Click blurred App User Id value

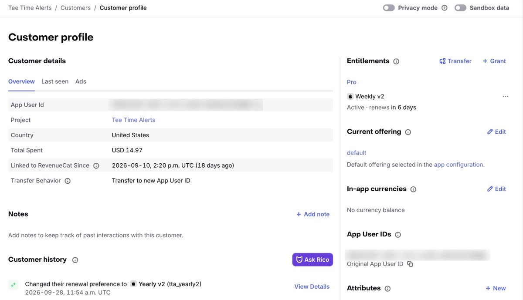pyautogui.click(x=187, y=104)
